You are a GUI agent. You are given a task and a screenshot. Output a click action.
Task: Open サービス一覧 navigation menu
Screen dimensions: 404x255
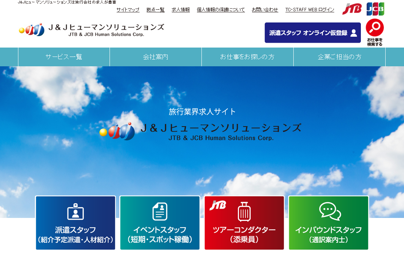click(64, 57)
